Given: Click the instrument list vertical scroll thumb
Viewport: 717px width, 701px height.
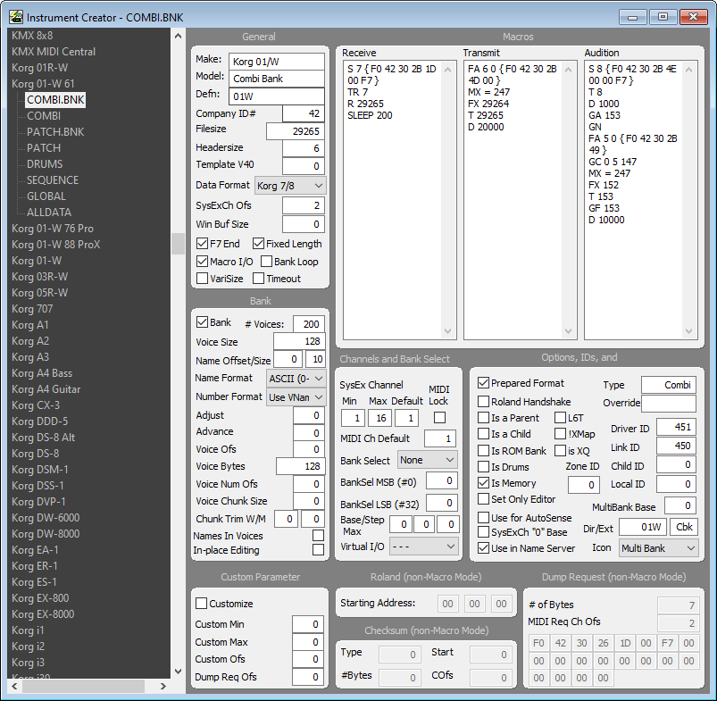Looking at the screenshot, I should coord(178,243).
